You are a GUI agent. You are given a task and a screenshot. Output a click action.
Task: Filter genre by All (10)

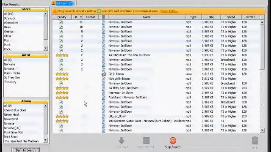(8, 14)
